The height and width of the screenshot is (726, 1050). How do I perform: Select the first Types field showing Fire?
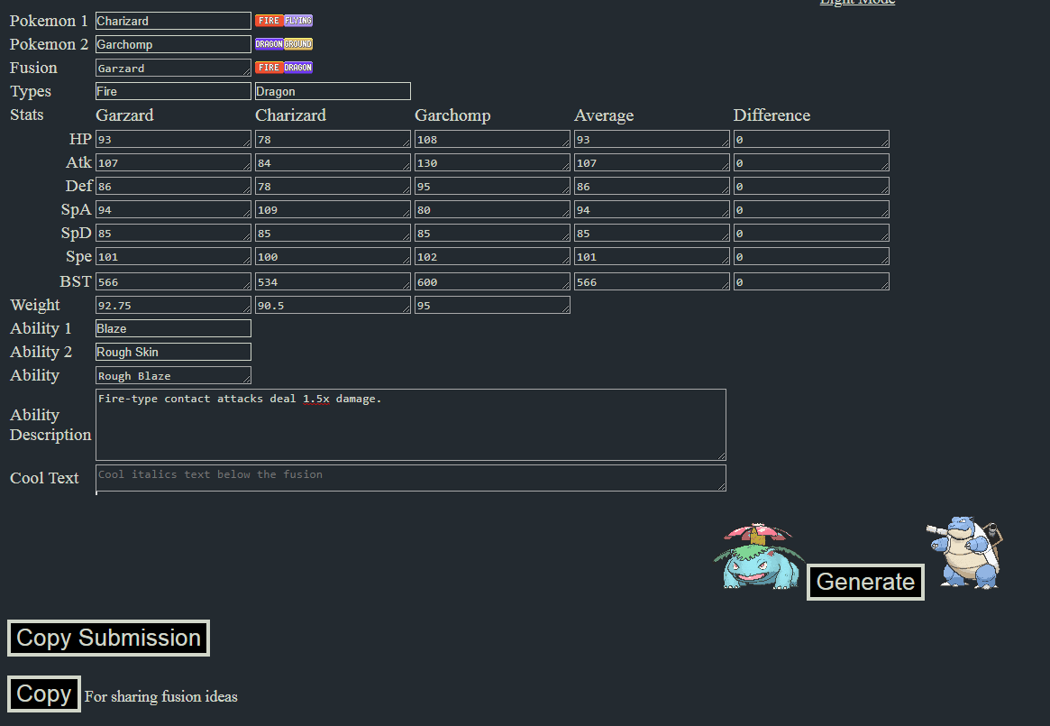pyautogui.click(x=173, y=91)
